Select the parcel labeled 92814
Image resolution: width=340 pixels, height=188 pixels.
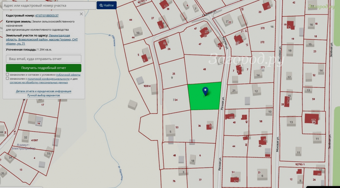tap(147, 86)
